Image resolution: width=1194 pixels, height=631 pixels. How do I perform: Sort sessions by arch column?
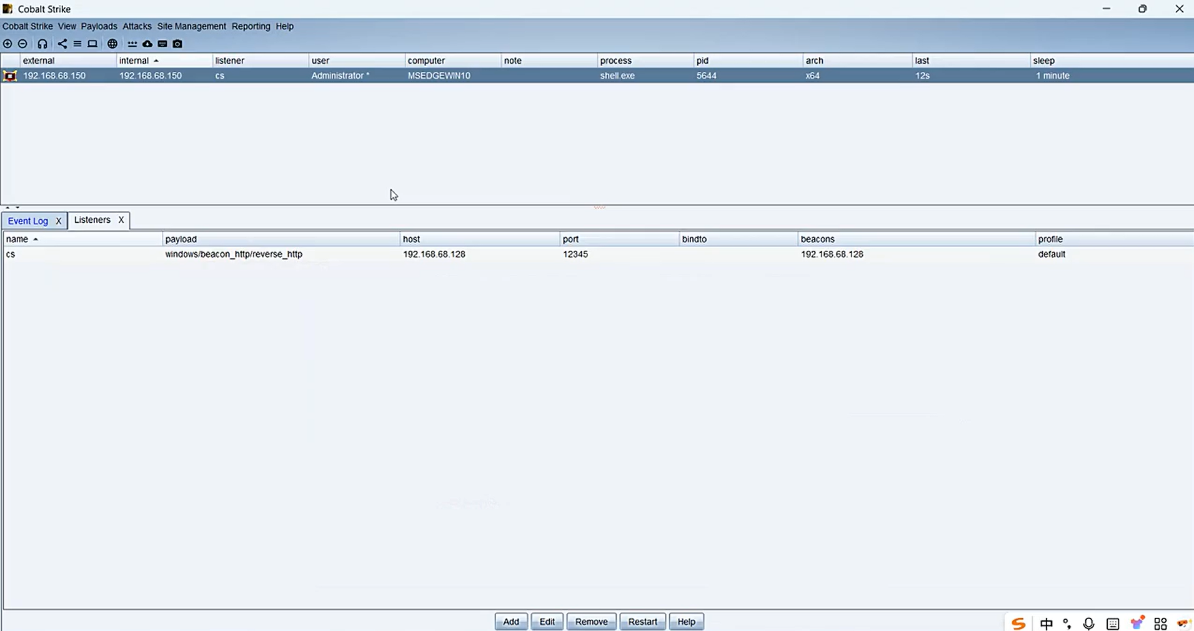[858, 61]
